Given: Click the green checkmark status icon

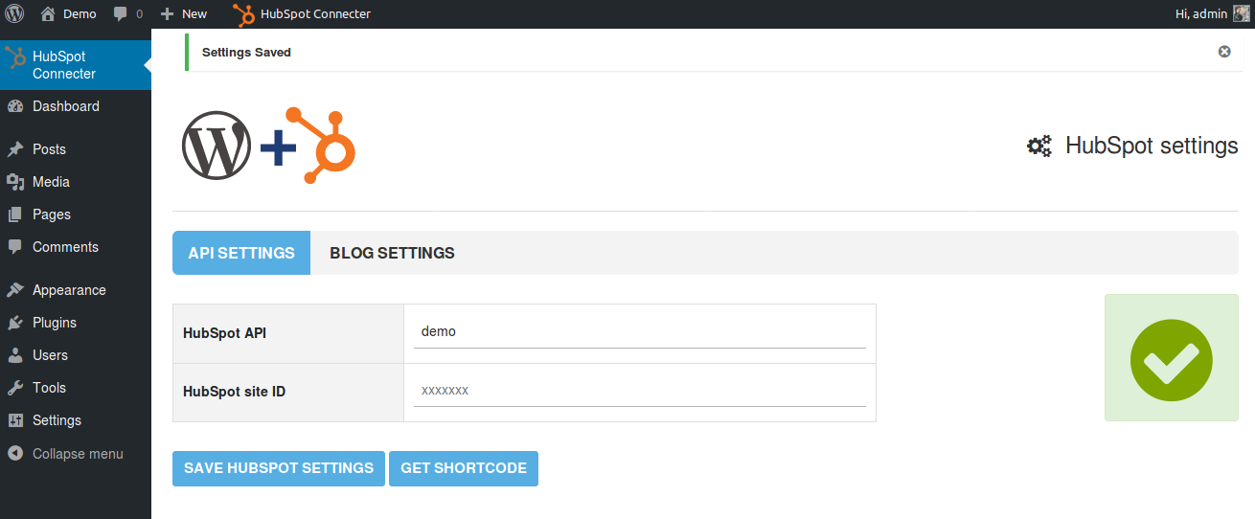Looking at the screenshot, I should [x=1172, y=360].
